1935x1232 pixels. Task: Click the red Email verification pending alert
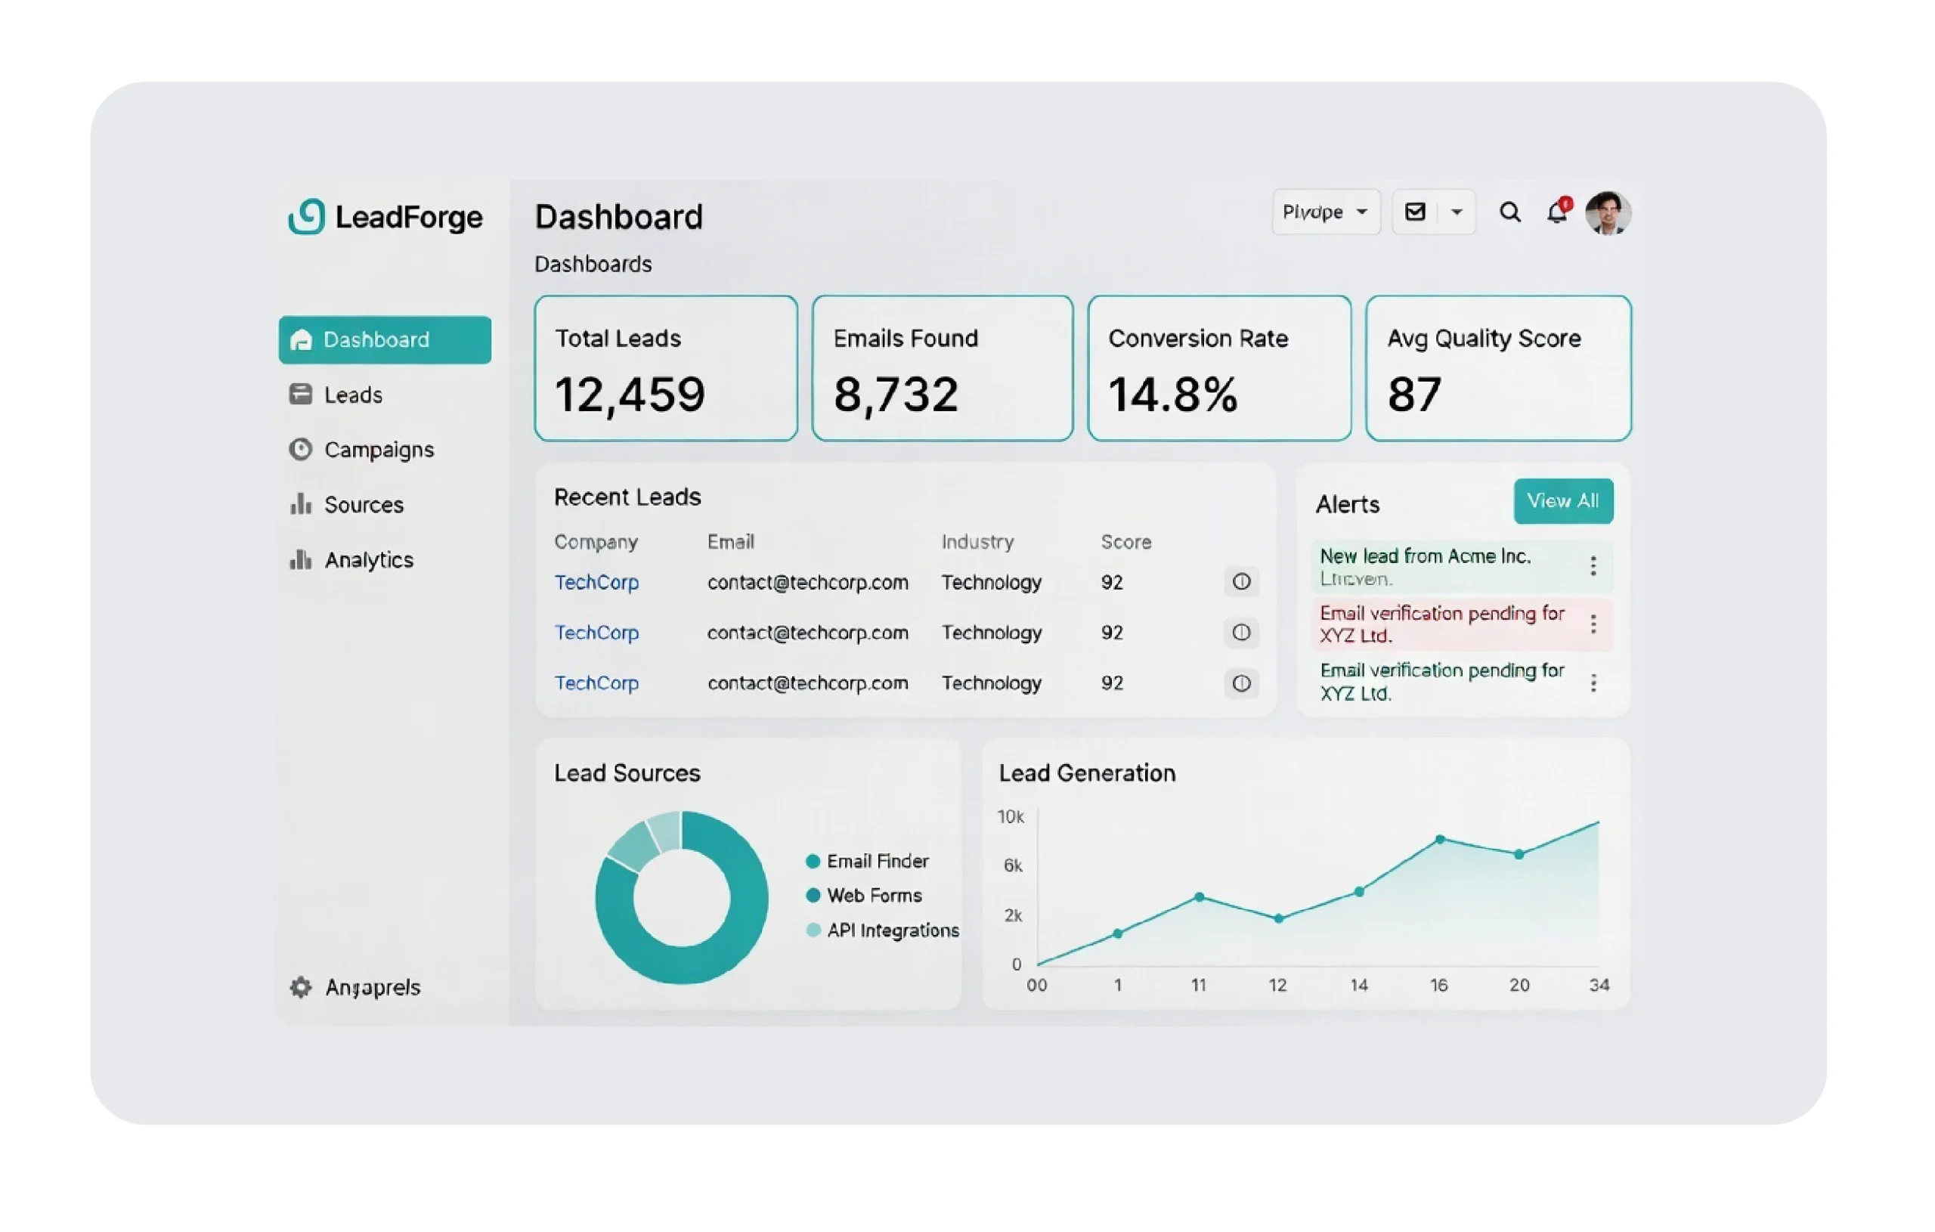(1462, 624)
